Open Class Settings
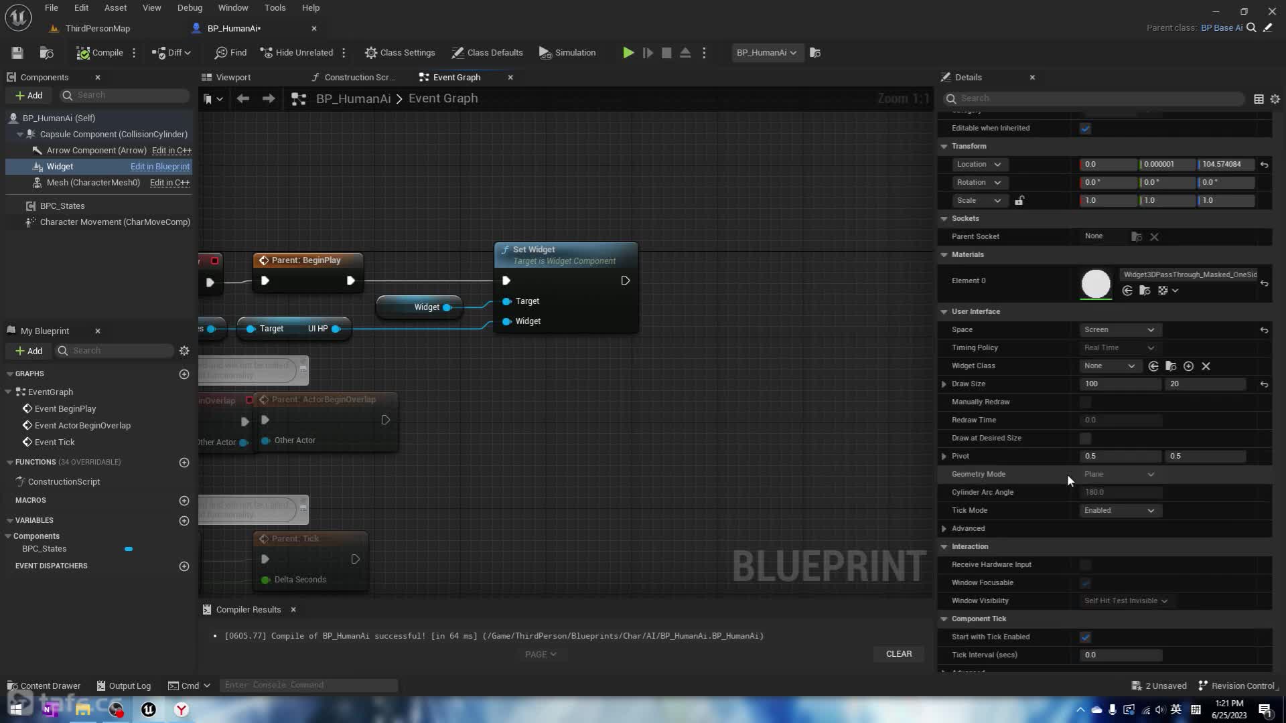The width and height of the screenshot is (1286, 723). click(x=400, y=53)
